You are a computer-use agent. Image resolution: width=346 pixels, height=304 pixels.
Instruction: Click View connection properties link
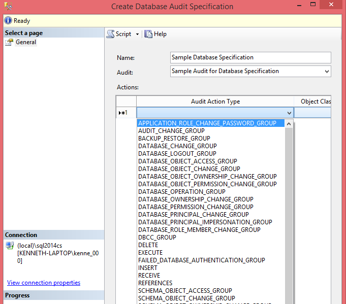click(x=44, y=283)
